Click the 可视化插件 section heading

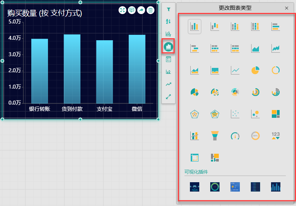(x=196, y=172)
